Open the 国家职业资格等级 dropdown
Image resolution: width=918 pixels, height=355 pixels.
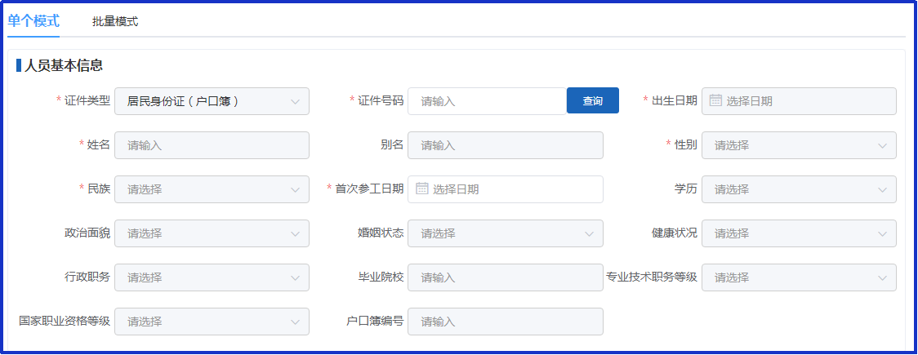pyautogui.click(x=212, y=321)
